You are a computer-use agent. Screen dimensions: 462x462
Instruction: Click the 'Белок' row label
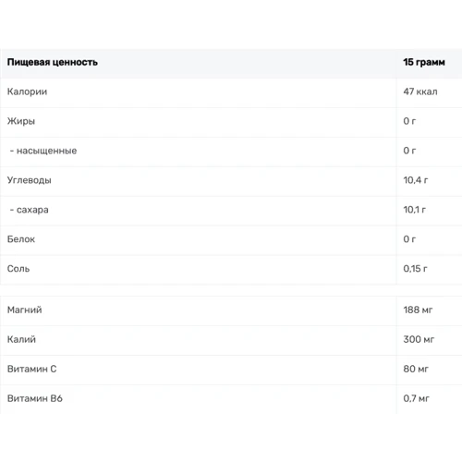point(21,239)
